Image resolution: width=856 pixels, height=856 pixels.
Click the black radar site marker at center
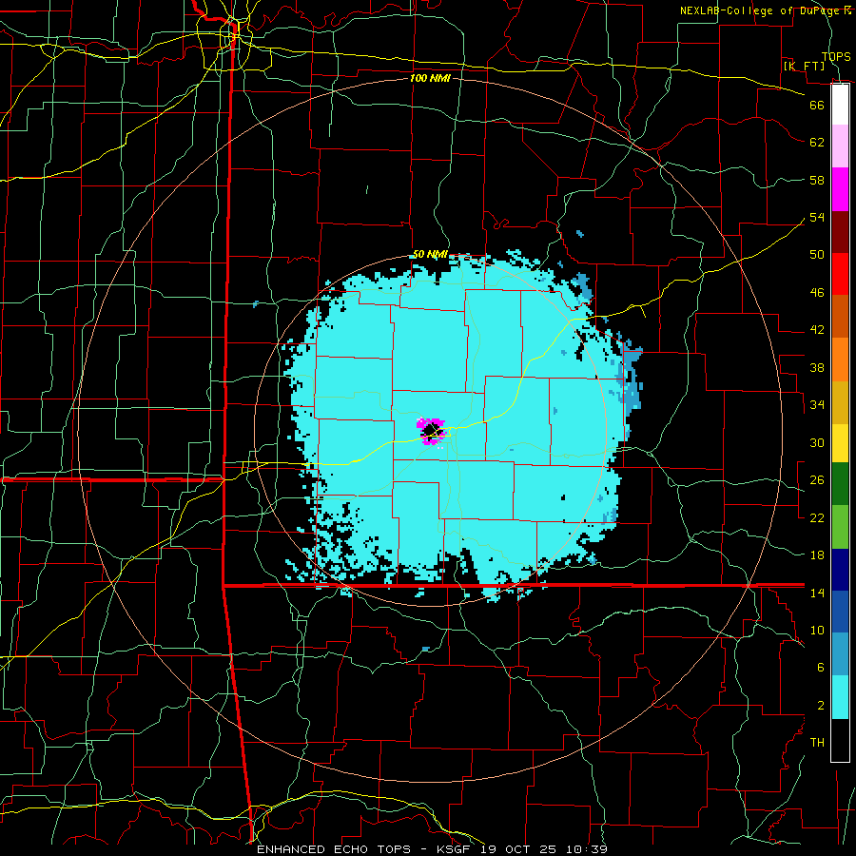433,431
